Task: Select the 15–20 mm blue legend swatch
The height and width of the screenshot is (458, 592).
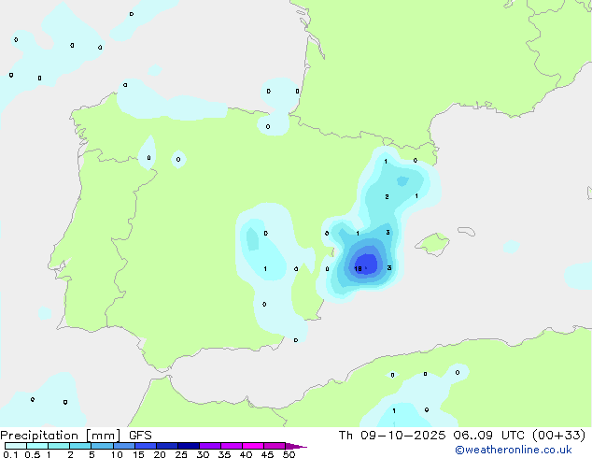Action: (x=146, y=446)
